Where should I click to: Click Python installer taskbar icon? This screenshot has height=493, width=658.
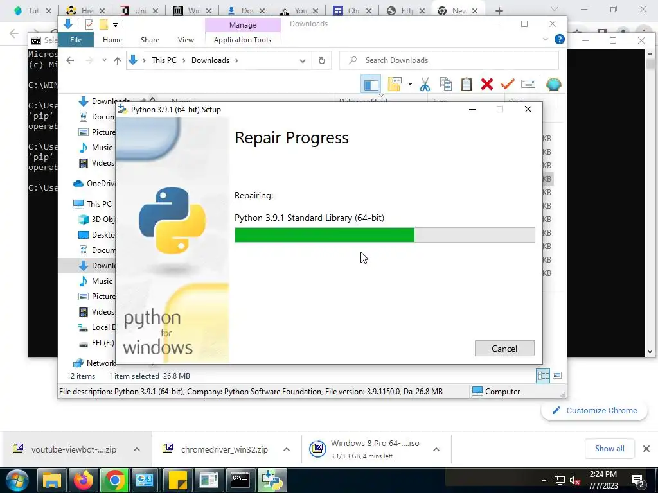(272, 480)
